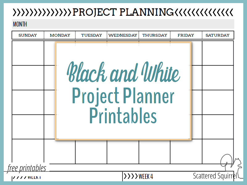Click the left-pointing chevrons after PROJECT PLANNING

point(204,12)
